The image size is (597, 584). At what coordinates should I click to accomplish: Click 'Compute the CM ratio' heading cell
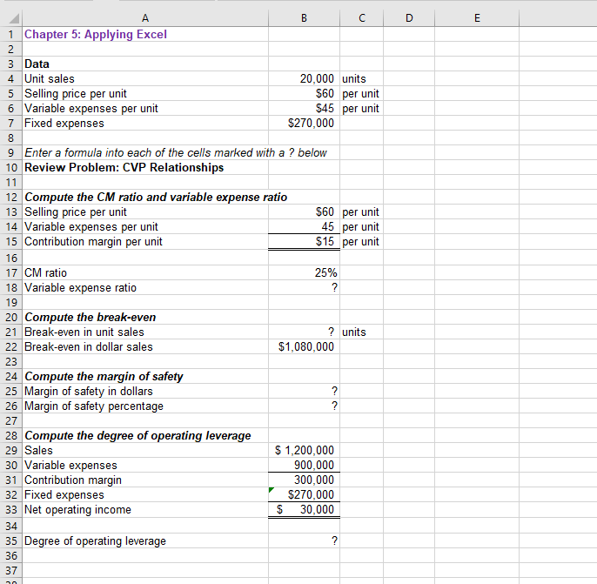pyautogui.click(x=156, y=198)
